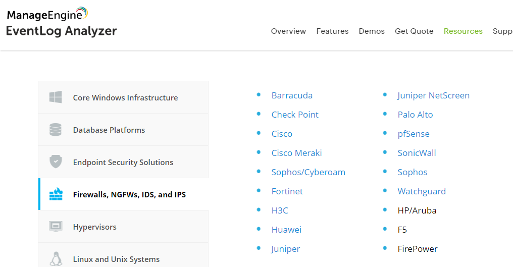
Task: Open the SonicWall link
Action: click(417, 153)
